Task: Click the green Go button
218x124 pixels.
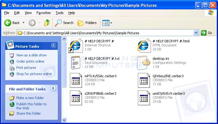Action: tap(206, 33)
